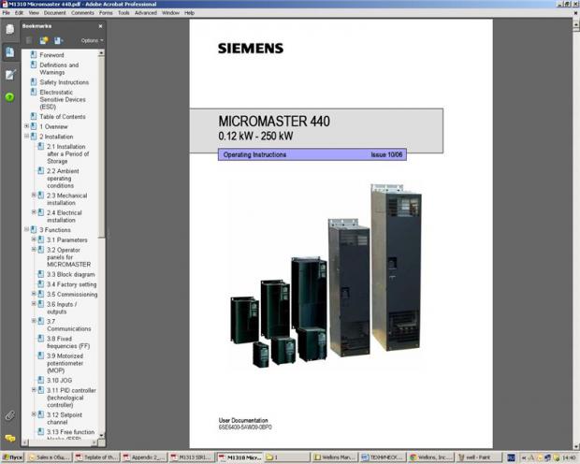Switch to M1313 SIRI taskbar window

tap(191, 457)
